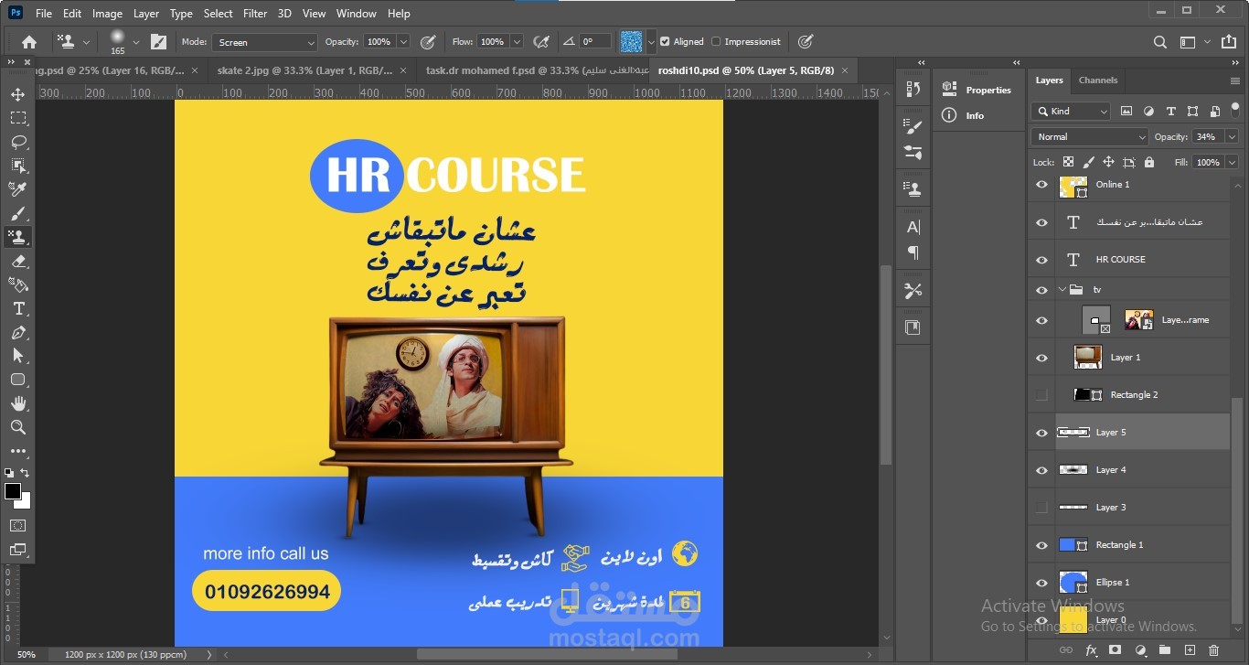Open the Window menu

356,14
